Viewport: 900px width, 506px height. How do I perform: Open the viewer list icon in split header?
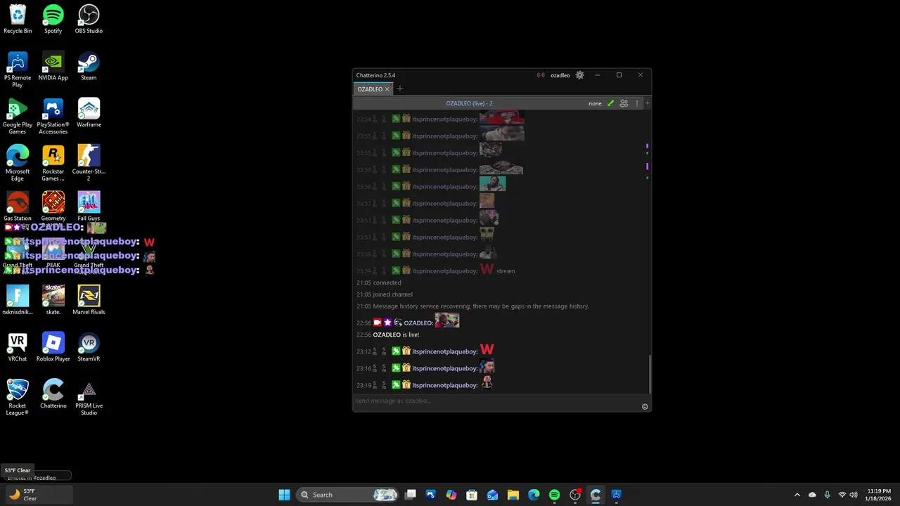[x=624, y=103]
